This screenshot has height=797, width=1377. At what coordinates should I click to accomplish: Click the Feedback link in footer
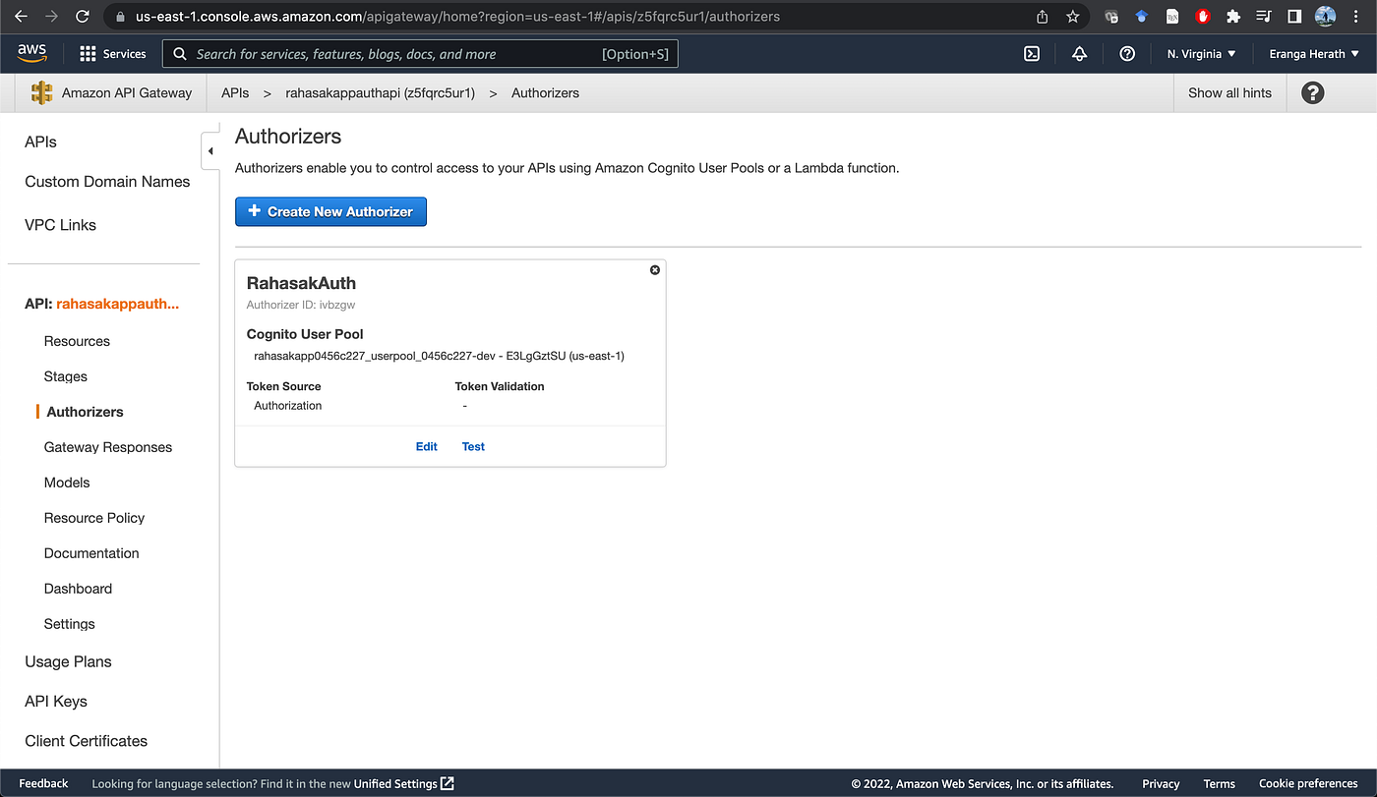pos(43,783)
